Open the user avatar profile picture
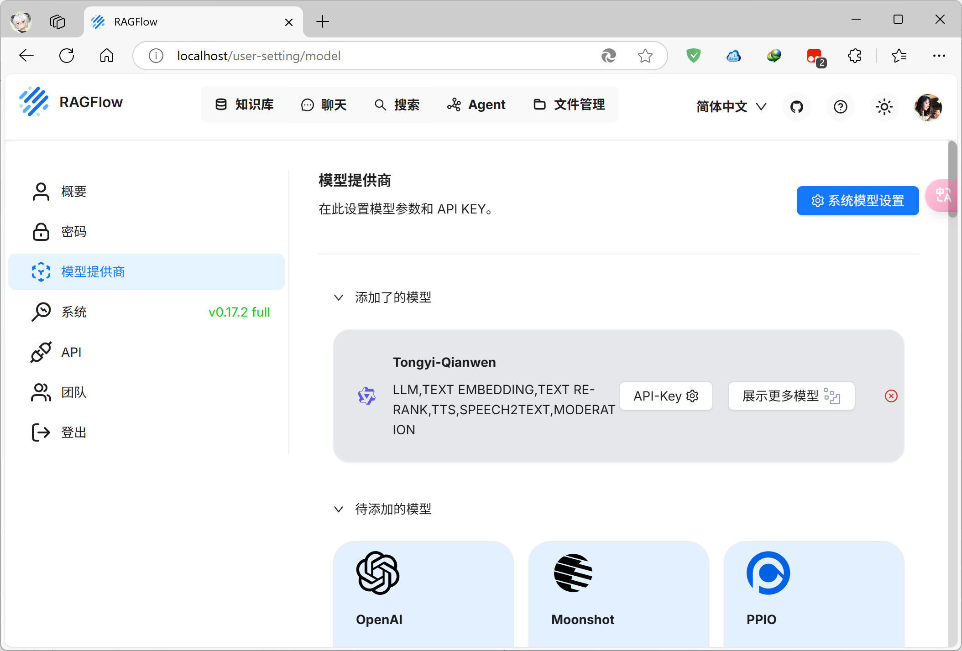Viewport: 962px width, 651px height. 928,107
